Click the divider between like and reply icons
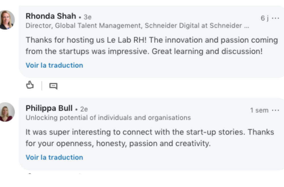Screen dimensions: 284x187 (x=42, y=86)
